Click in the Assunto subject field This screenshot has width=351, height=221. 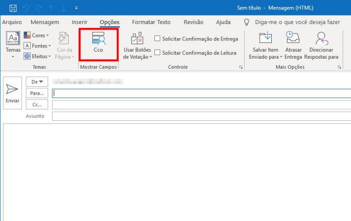(202, 116)
